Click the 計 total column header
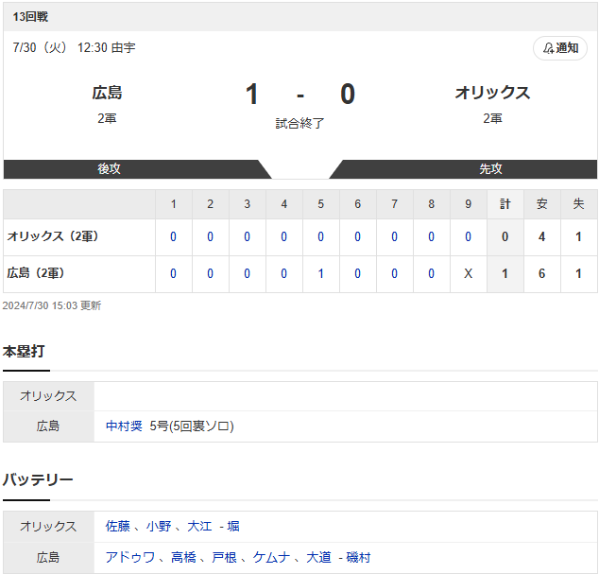This screenshot has width=599, height=574. pos(505,204)
